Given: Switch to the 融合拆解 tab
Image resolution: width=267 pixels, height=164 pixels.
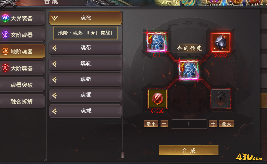Looking at the screenshot, I should (x=22, y=102).
